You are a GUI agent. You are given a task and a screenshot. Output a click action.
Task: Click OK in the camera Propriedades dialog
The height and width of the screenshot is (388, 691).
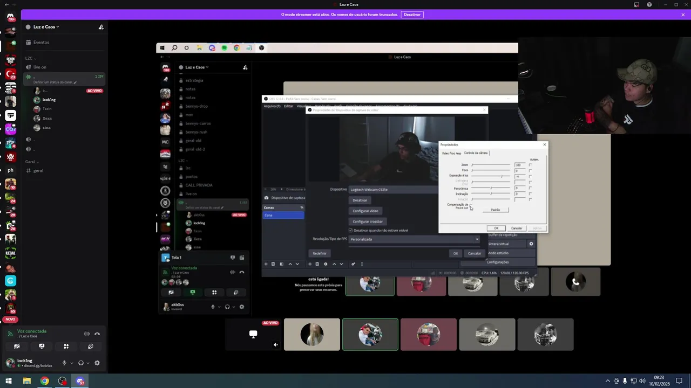(x=496, y=228)
